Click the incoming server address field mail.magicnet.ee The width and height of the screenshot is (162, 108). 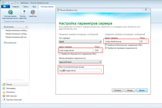(x=76, y=50)
